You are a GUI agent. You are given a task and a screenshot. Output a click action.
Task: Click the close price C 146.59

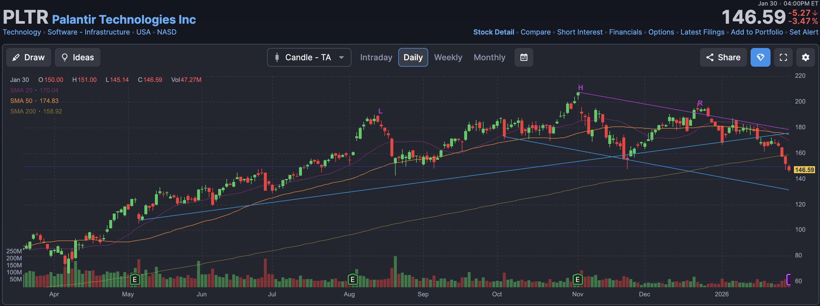point(150,80)
